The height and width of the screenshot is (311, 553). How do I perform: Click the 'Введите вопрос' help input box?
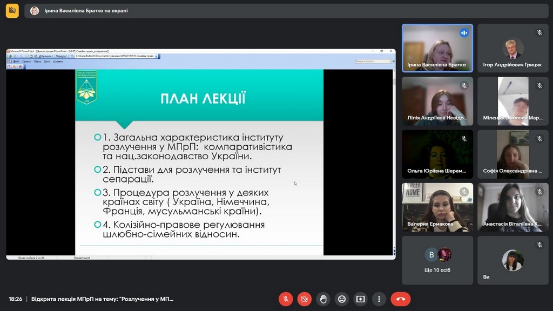(373, 62)
